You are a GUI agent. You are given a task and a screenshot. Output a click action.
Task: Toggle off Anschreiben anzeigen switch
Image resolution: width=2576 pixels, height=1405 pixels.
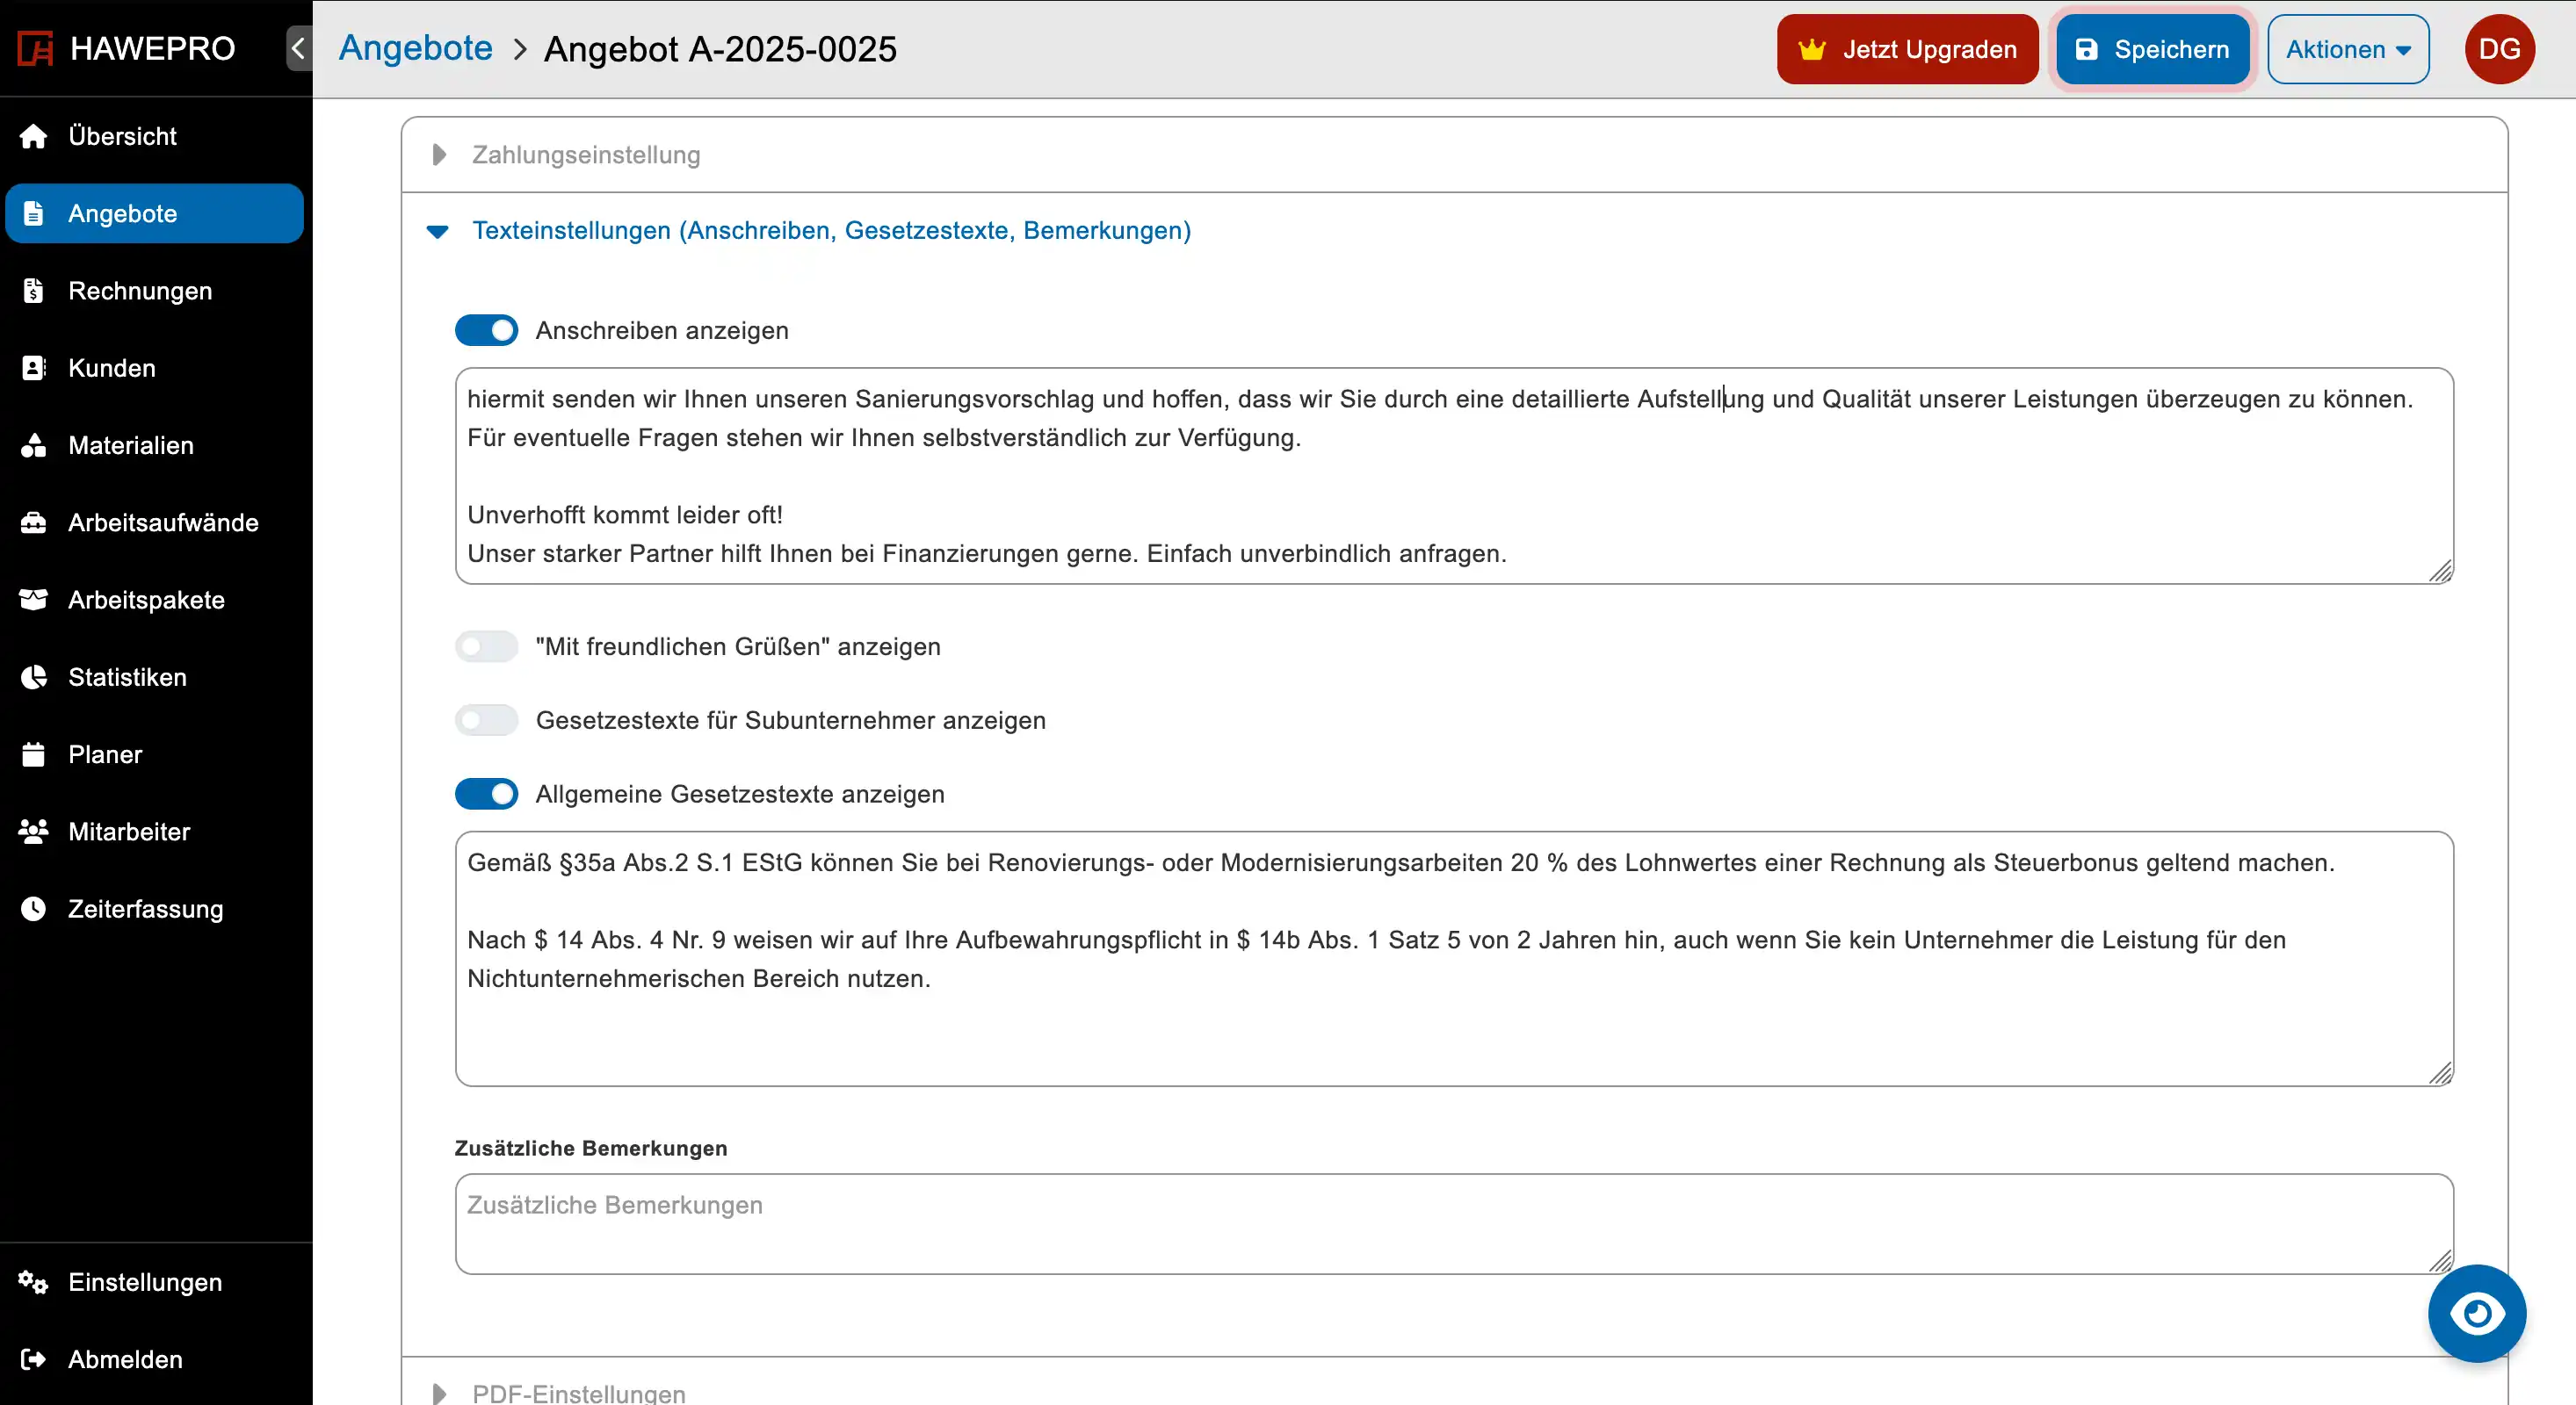point(486,331)
